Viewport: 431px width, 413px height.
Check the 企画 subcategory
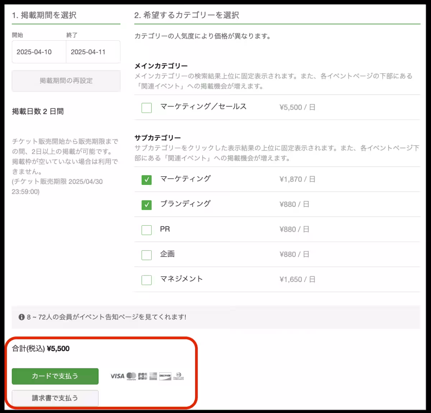tap(147, 254)
